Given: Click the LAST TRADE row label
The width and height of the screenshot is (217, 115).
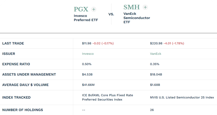Looking at the screenshot, I should pos(13,43).
